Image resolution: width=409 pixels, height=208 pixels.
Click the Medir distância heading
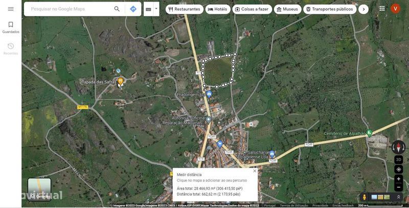point(189,175)
